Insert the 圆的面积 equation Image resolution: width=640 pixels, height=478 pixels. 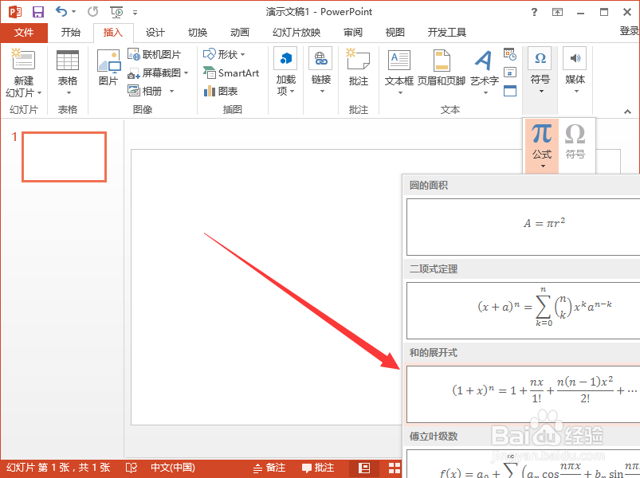pyautogui.click(x=524, y=227)
